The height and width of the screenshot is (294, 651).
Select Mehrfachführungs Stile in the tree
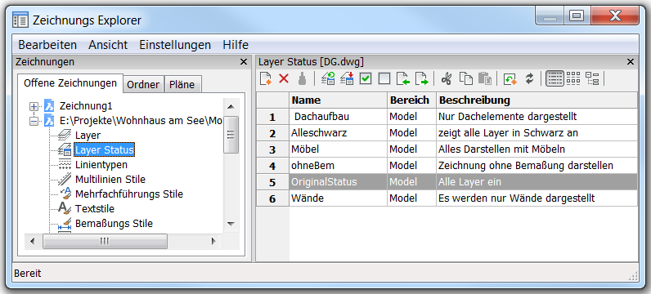[129, 194]
